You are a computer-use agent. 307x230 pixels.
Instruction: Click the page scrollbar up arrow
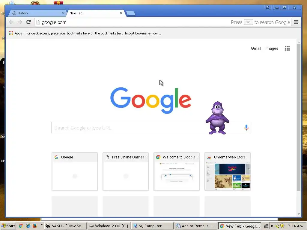point(299,42)
